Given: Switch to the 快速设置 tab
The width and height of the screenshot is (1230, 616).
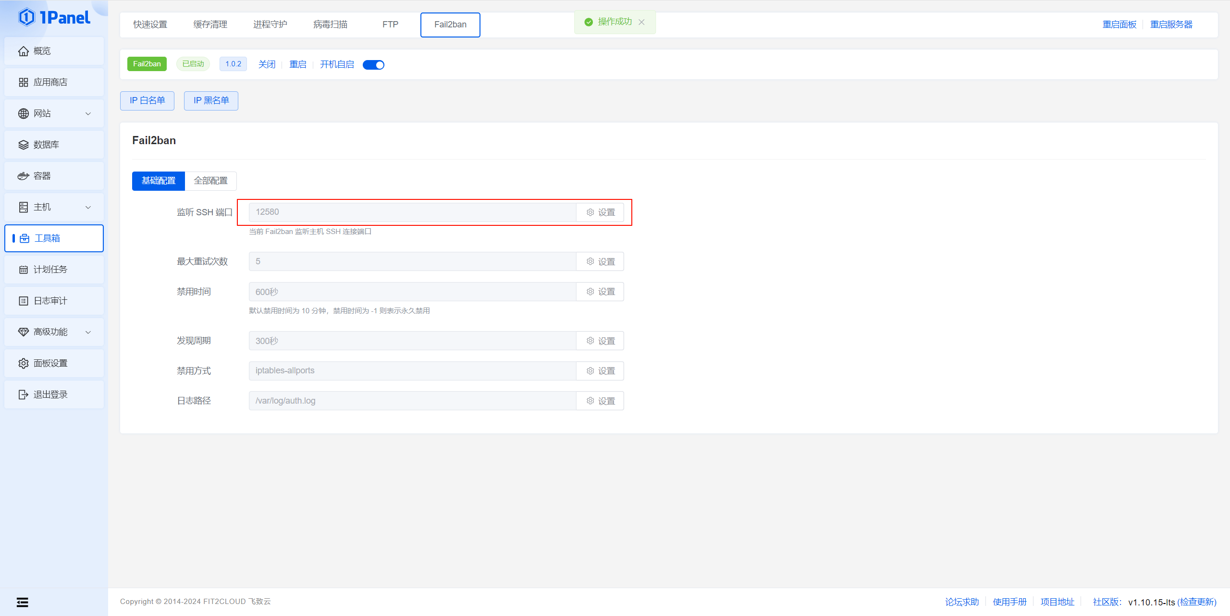Looking at the screenshot, I should coord(150,25).
